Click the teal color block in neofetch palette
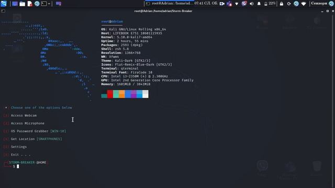Image resolution: width=335 pixels, height=188 pixels. coord(104,96)
